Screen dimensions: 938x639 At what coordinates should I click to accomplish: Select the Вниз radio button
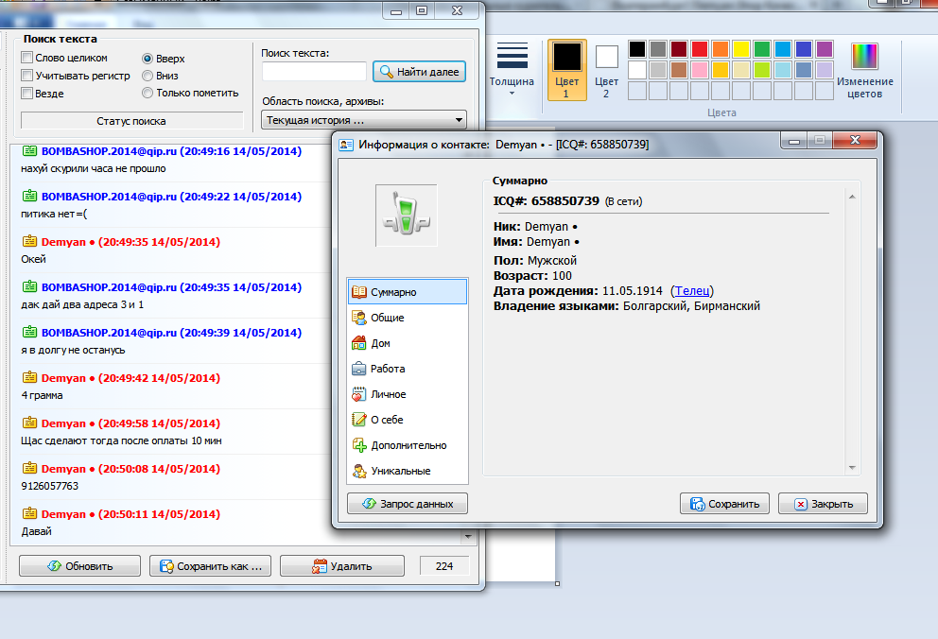pyautogui.click(x=148, y=76)
